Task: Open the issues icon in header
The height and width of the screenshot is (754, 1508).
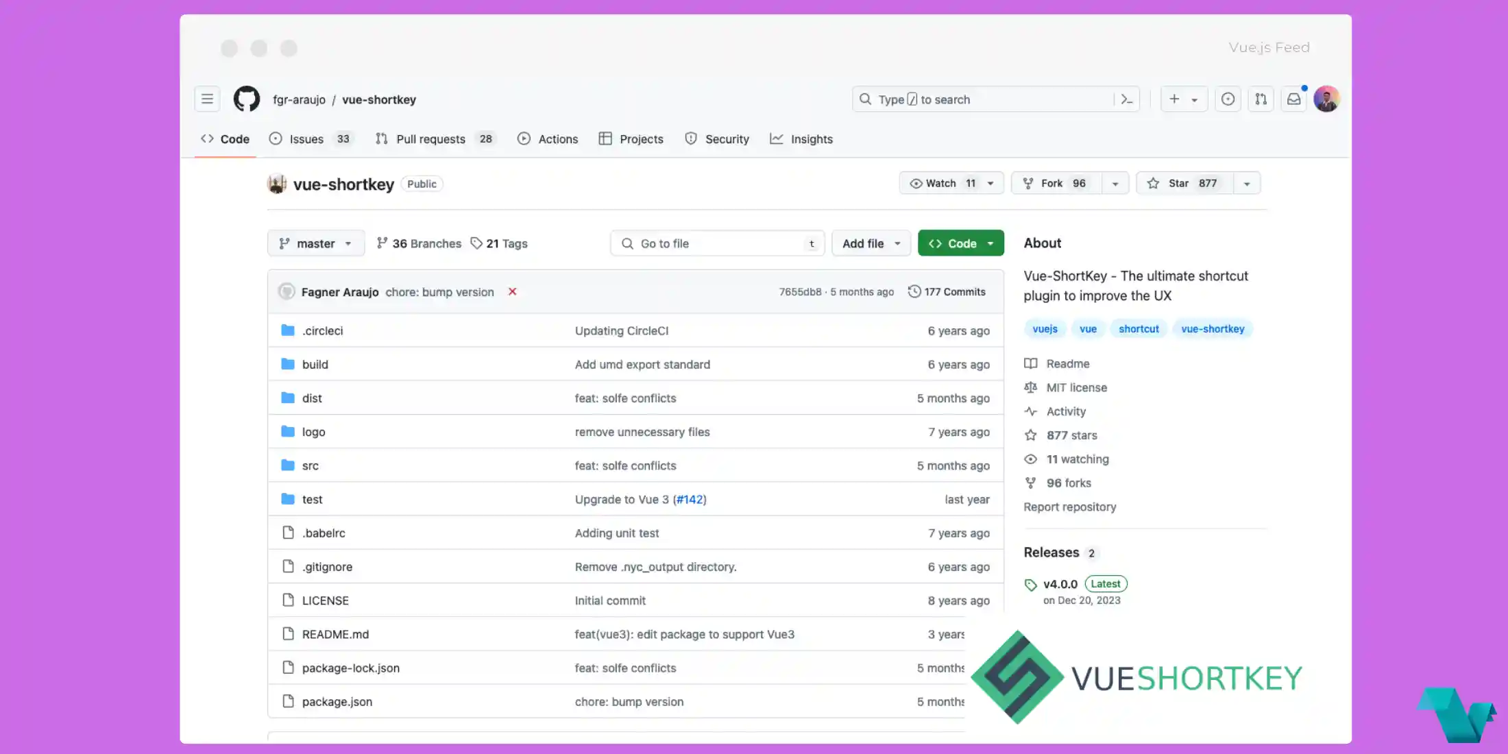Action: pyautogui.click(x=1228, y=99)
